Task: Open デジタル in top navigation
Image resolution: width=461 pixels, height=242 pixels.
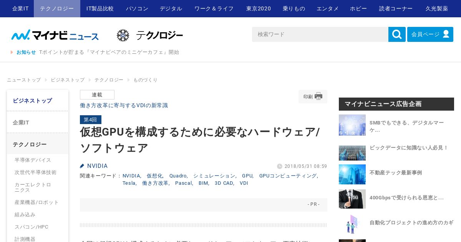Action: point(171,8)
